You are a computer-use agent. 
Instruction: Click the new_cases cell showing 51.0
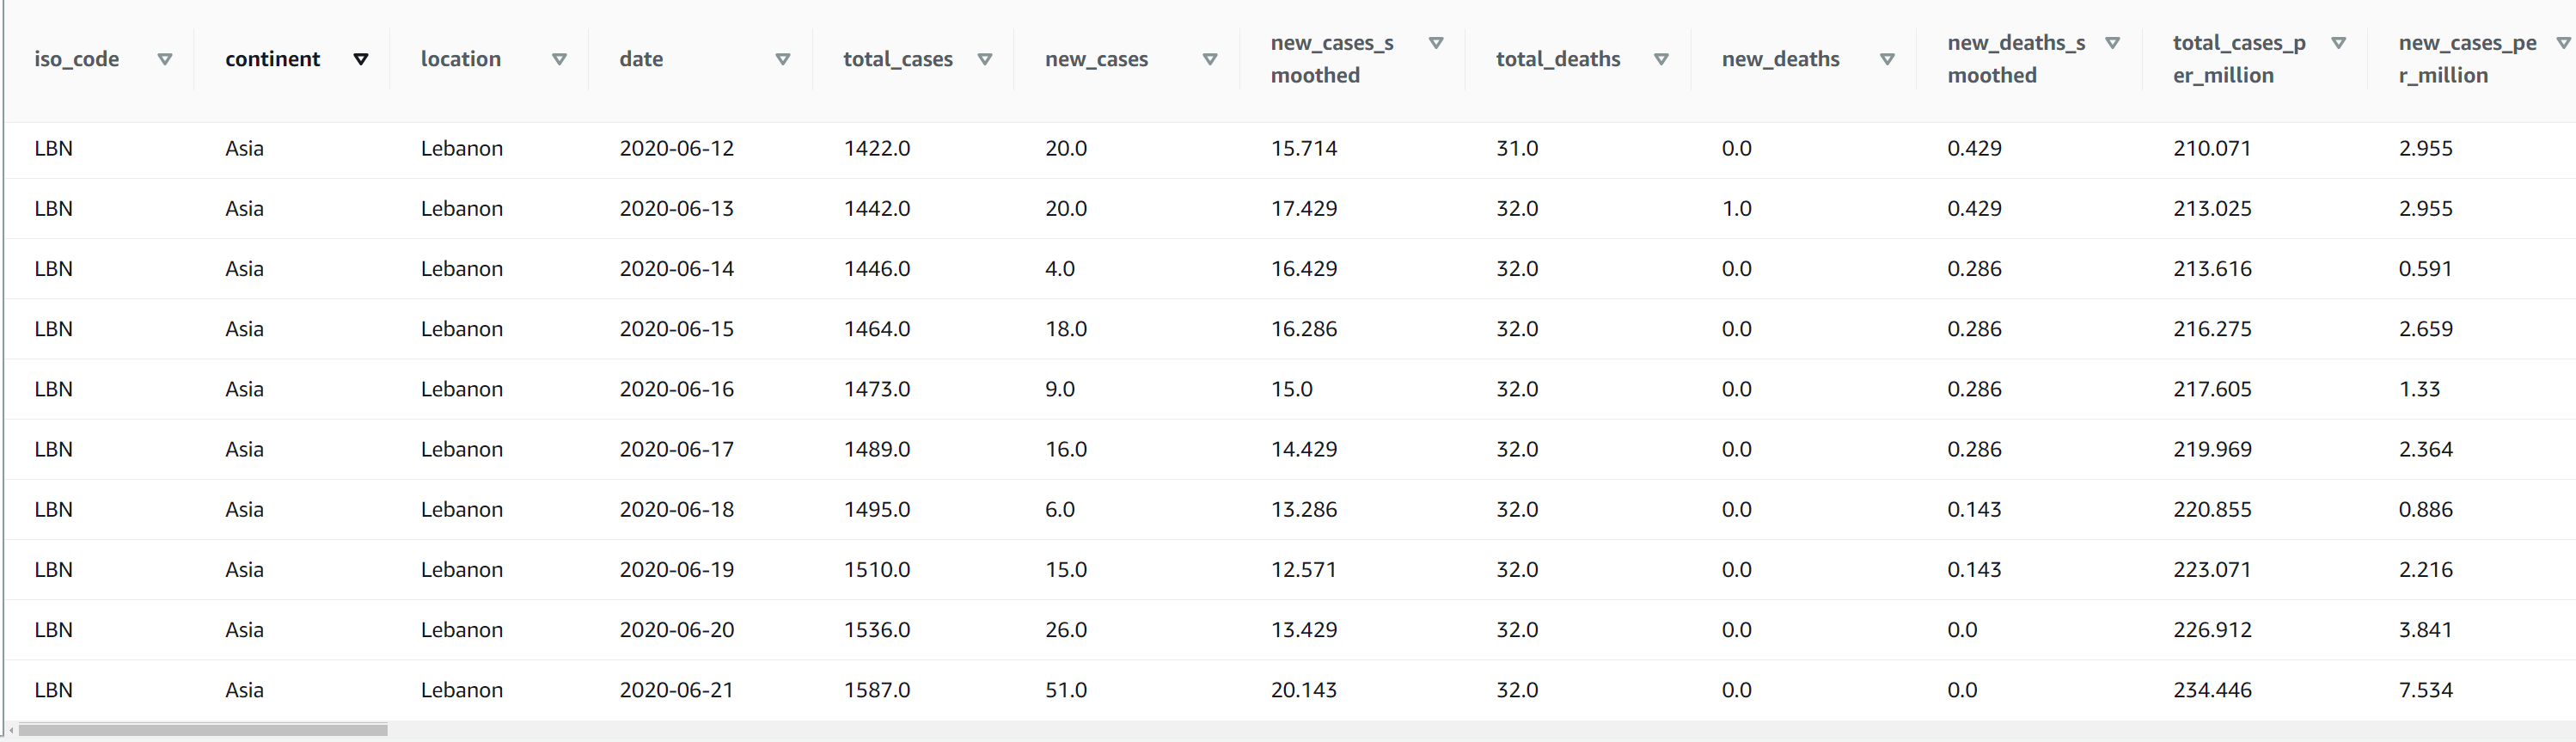click(1065, 690)
